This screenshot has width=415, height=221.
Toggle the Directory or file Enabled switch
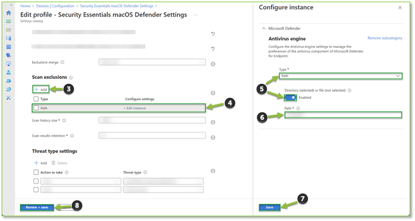(290, 98)
